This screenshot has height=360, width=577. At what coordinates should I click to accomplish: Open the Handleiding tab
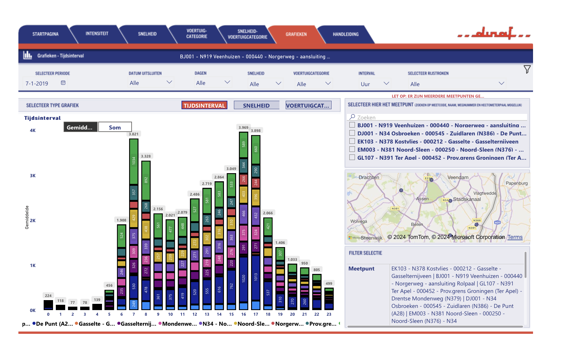click(345, 34)
